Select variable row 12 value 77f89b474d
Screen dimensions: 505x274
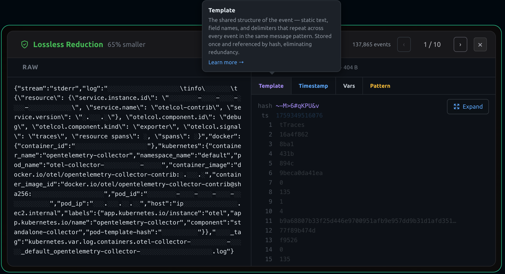[x=297, y=231]
